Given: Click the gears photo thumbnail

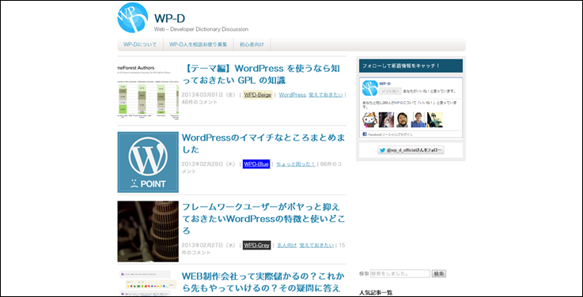Looking at the screenshot, I should pos(148,231).
